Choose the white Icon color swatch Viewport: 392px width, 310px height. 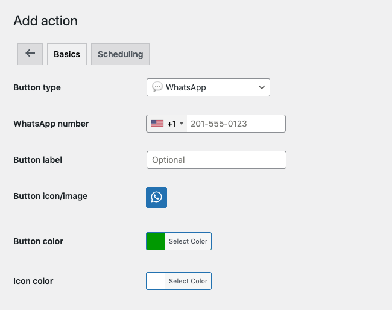156,281
